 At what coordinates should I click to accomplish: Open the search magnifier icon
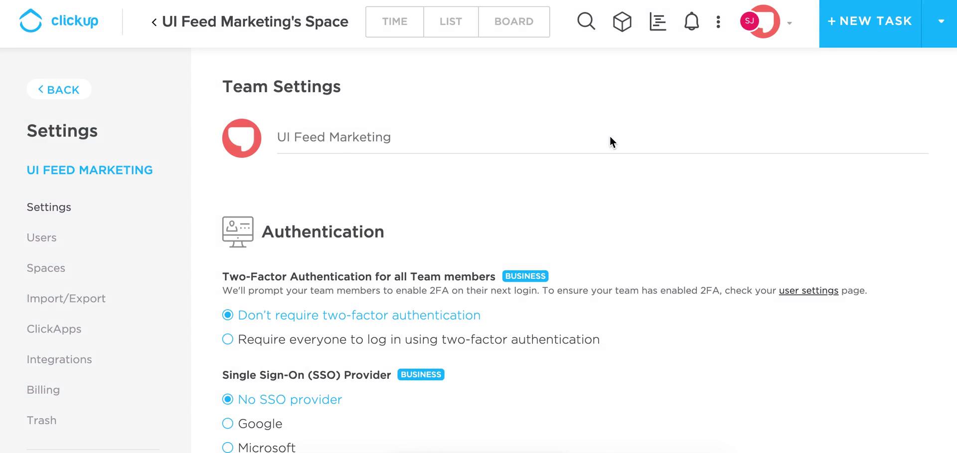coord(586,21)
